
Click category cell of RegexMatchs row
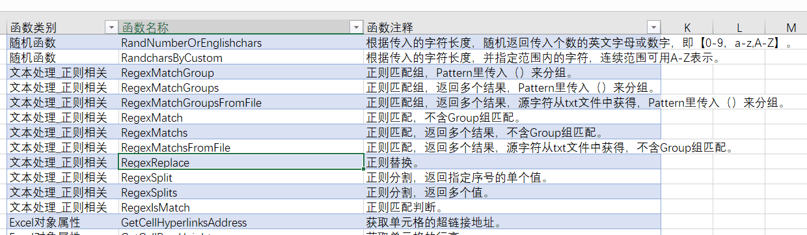[63, 133]
